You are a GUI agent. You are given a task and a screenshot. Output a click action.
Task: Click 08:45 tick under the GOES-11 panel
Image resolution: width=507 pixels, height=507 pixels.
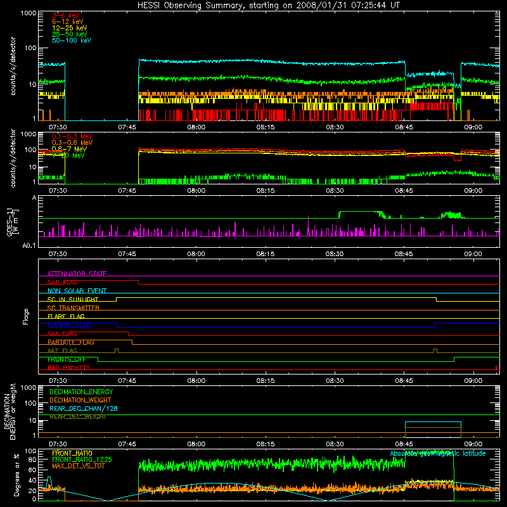[404, 254]
